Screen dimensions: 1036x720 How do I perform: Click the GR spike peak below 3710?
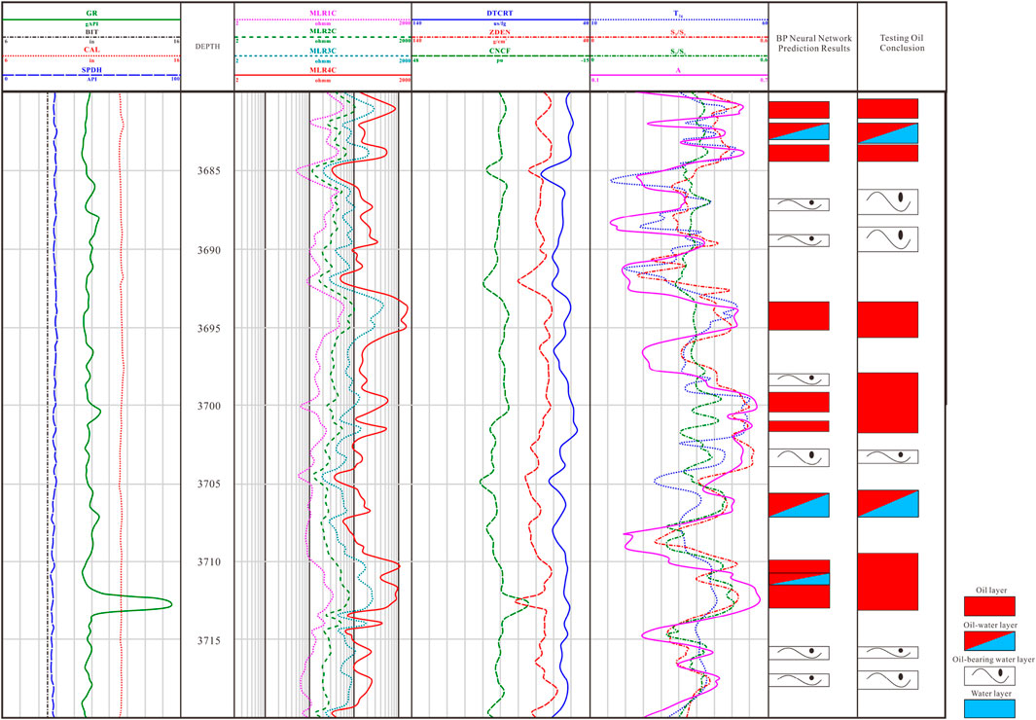click(170, 604)
